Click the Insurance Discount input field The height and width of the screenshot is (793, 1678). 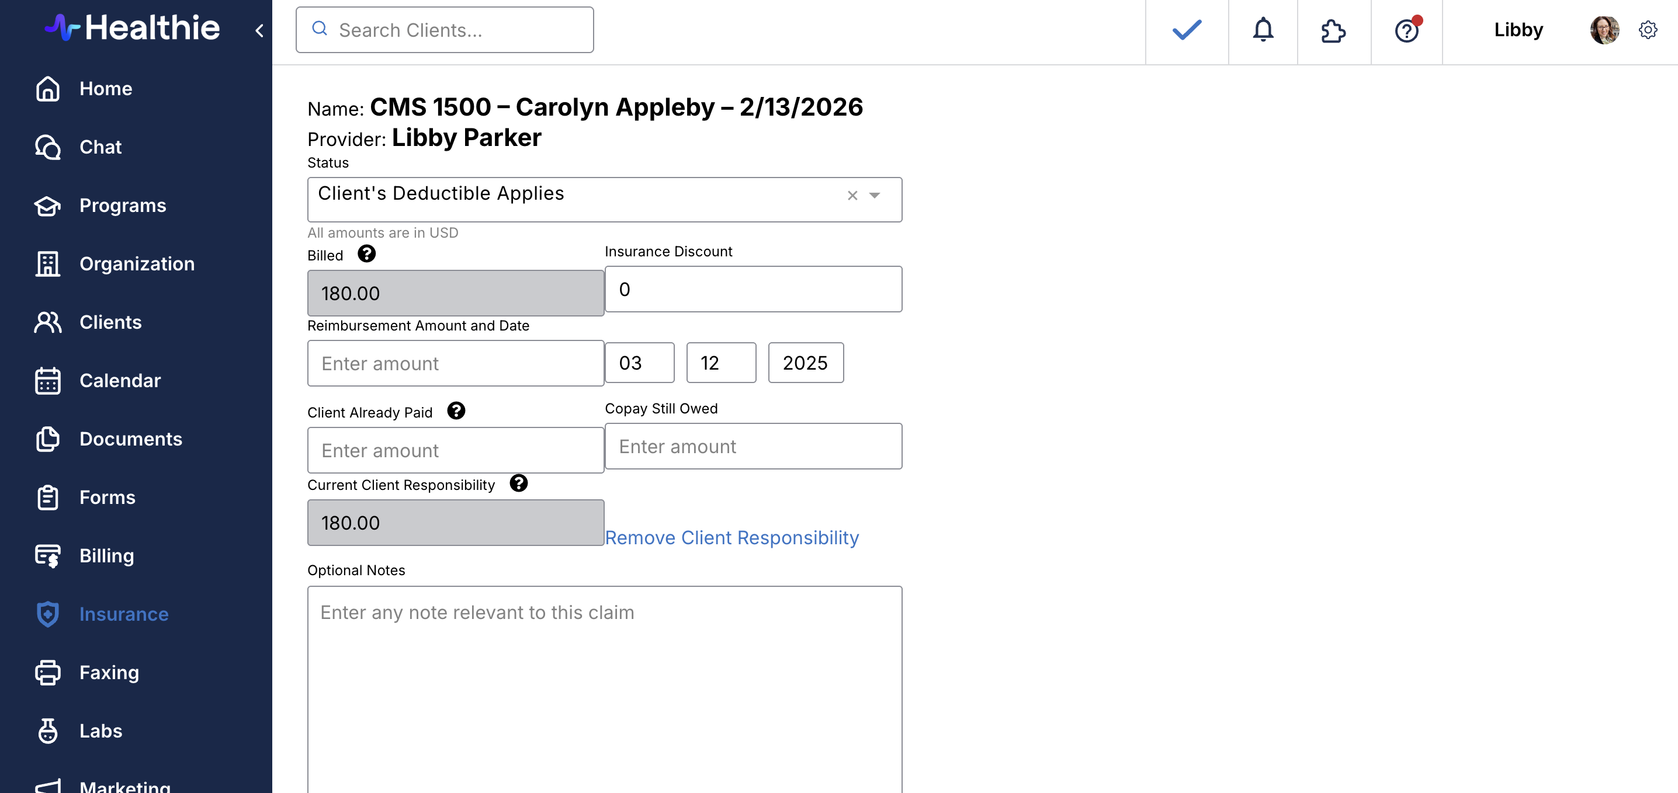pyautogui.click(x=753, y=289)
